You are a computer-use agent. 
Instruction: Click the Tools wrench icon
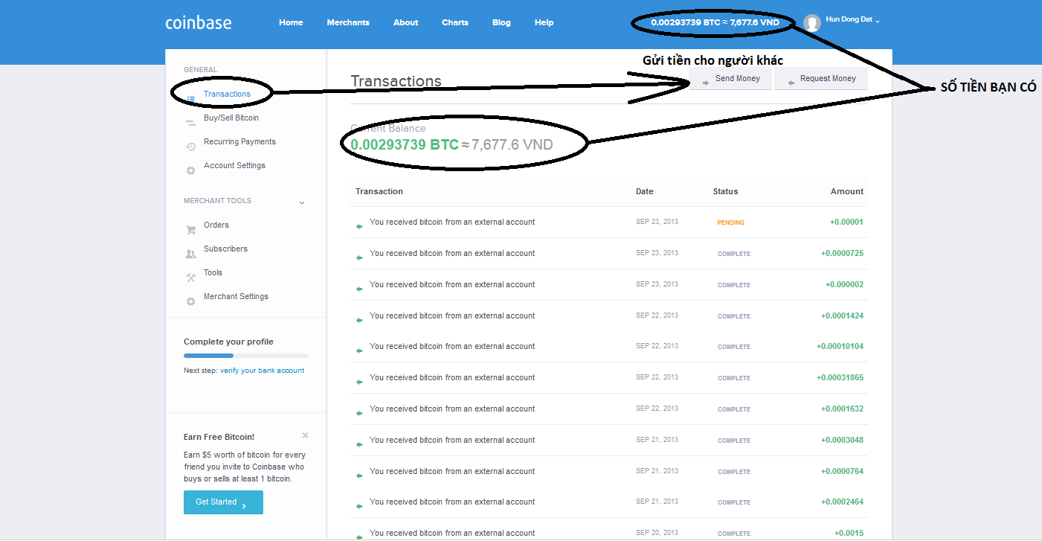coord(190,278)
